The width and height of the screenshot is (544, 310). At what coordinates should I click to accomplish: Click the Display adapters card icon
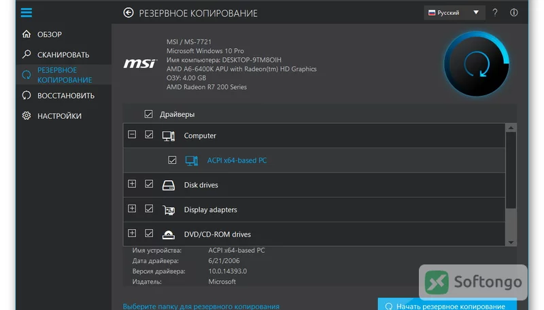169,210
